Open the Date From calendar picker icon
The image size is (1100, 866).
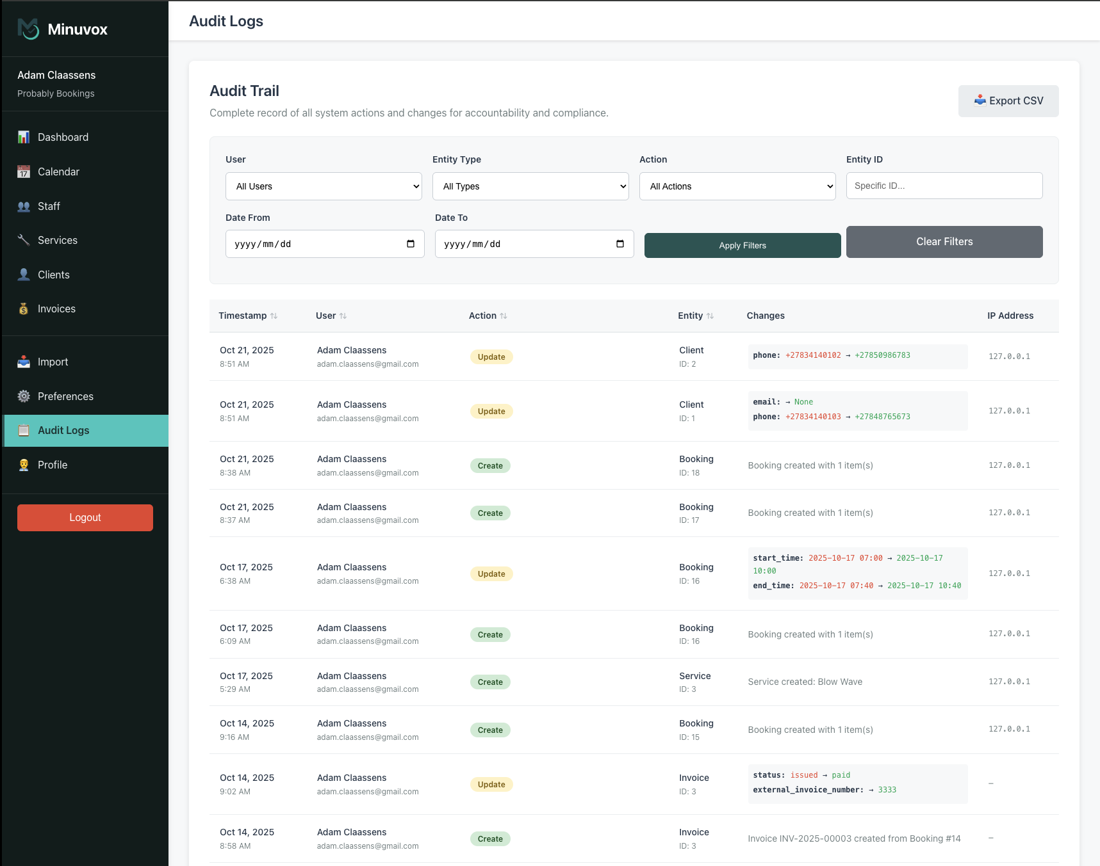click(411, 244)
